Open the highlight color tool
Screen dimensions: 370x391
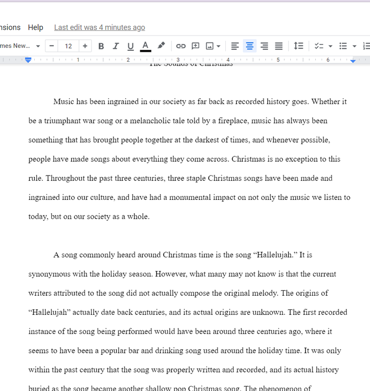(x=161, y=45)
